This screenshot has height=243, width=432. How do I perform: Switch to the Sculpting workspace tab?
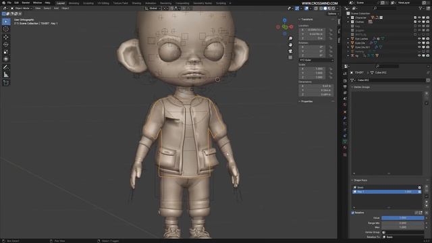pyautogui.click(x=88, y=3)
